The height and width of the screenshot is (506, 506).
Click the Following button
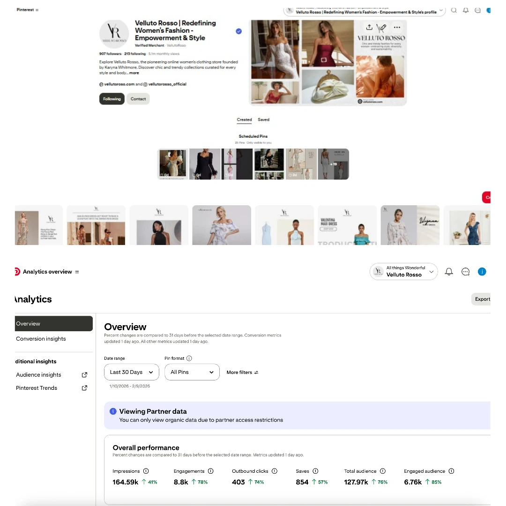(112, 99)
